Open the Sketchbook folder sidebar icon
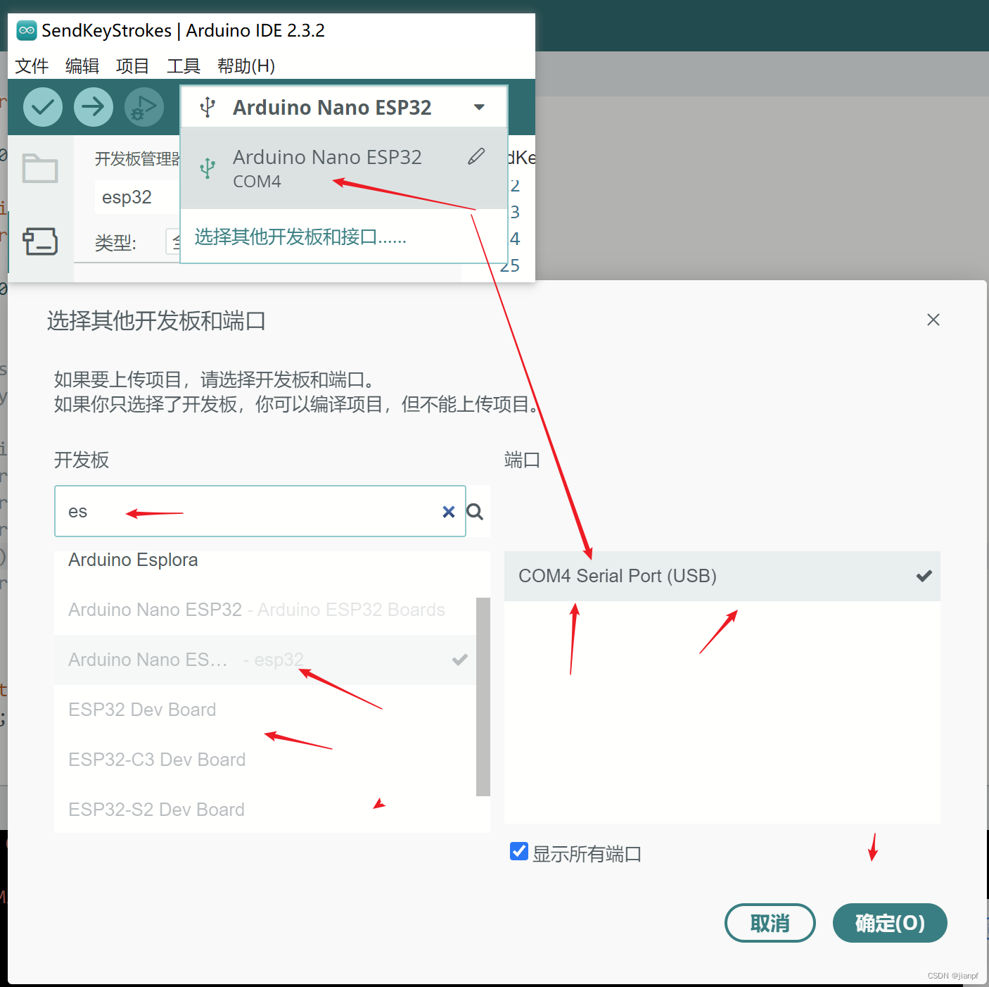989x987 pixels. [40, 168]
